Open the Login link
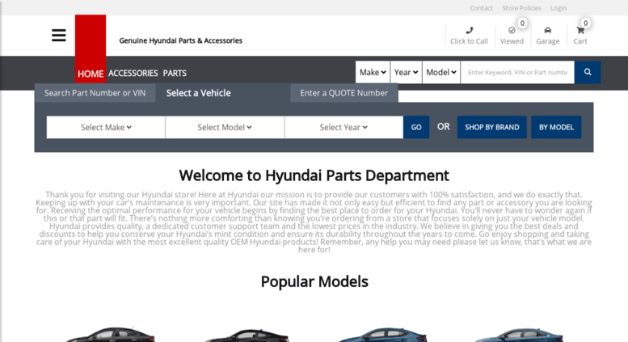628x342 pixels. [x=558, y=8]
